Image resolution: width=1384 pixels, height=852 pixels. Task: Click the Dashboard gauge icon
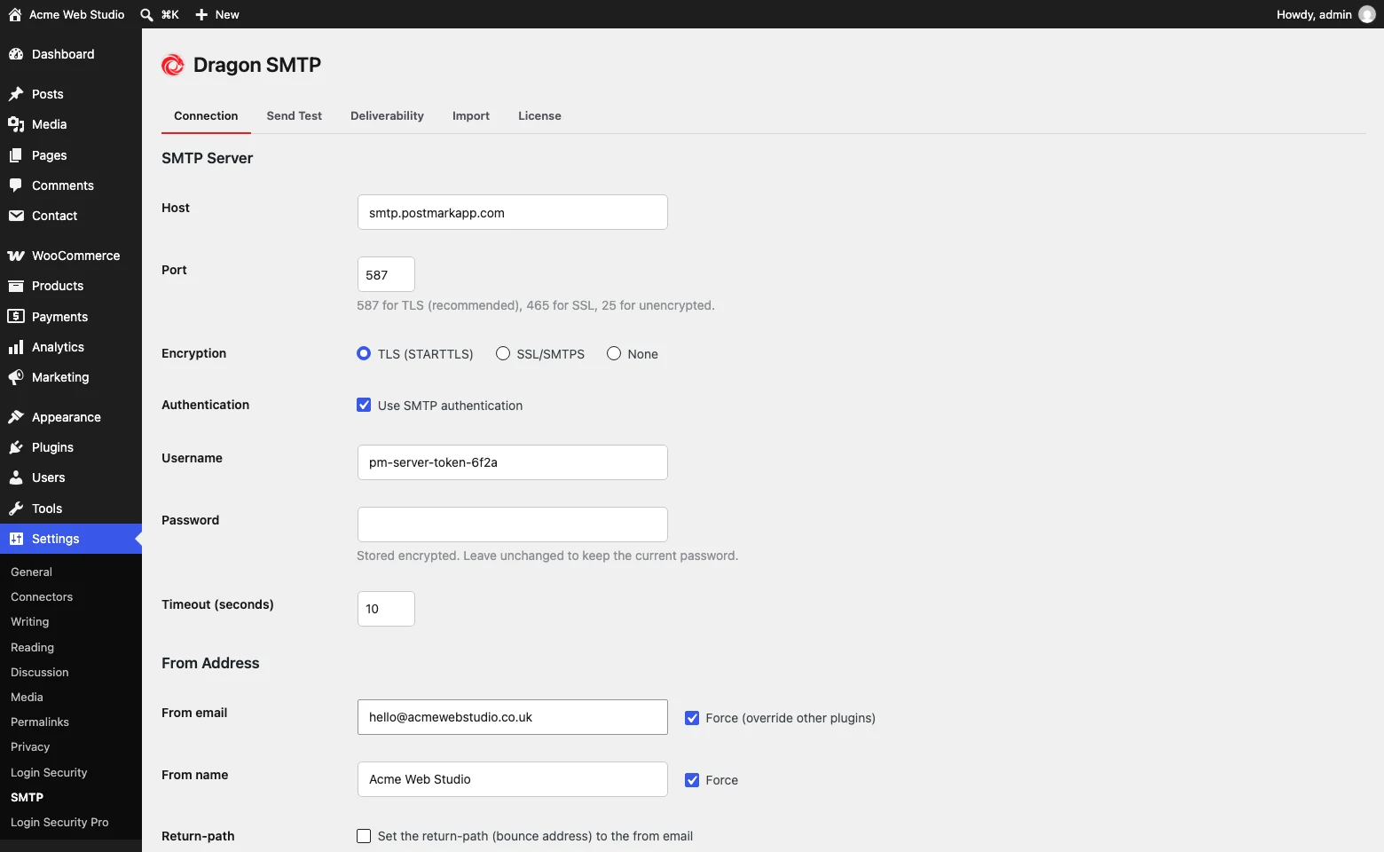[x=16, y=54]
